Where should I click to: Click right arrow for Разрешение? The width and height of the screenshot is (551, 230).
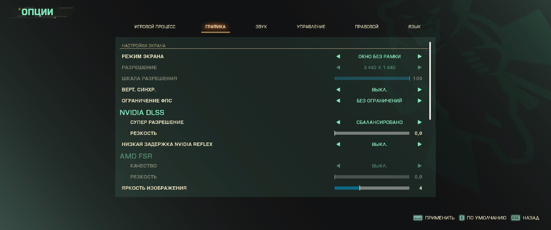click(420, 68)
